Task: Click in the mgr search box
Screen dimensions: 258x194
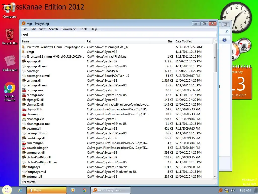Action: pos(119,35)
